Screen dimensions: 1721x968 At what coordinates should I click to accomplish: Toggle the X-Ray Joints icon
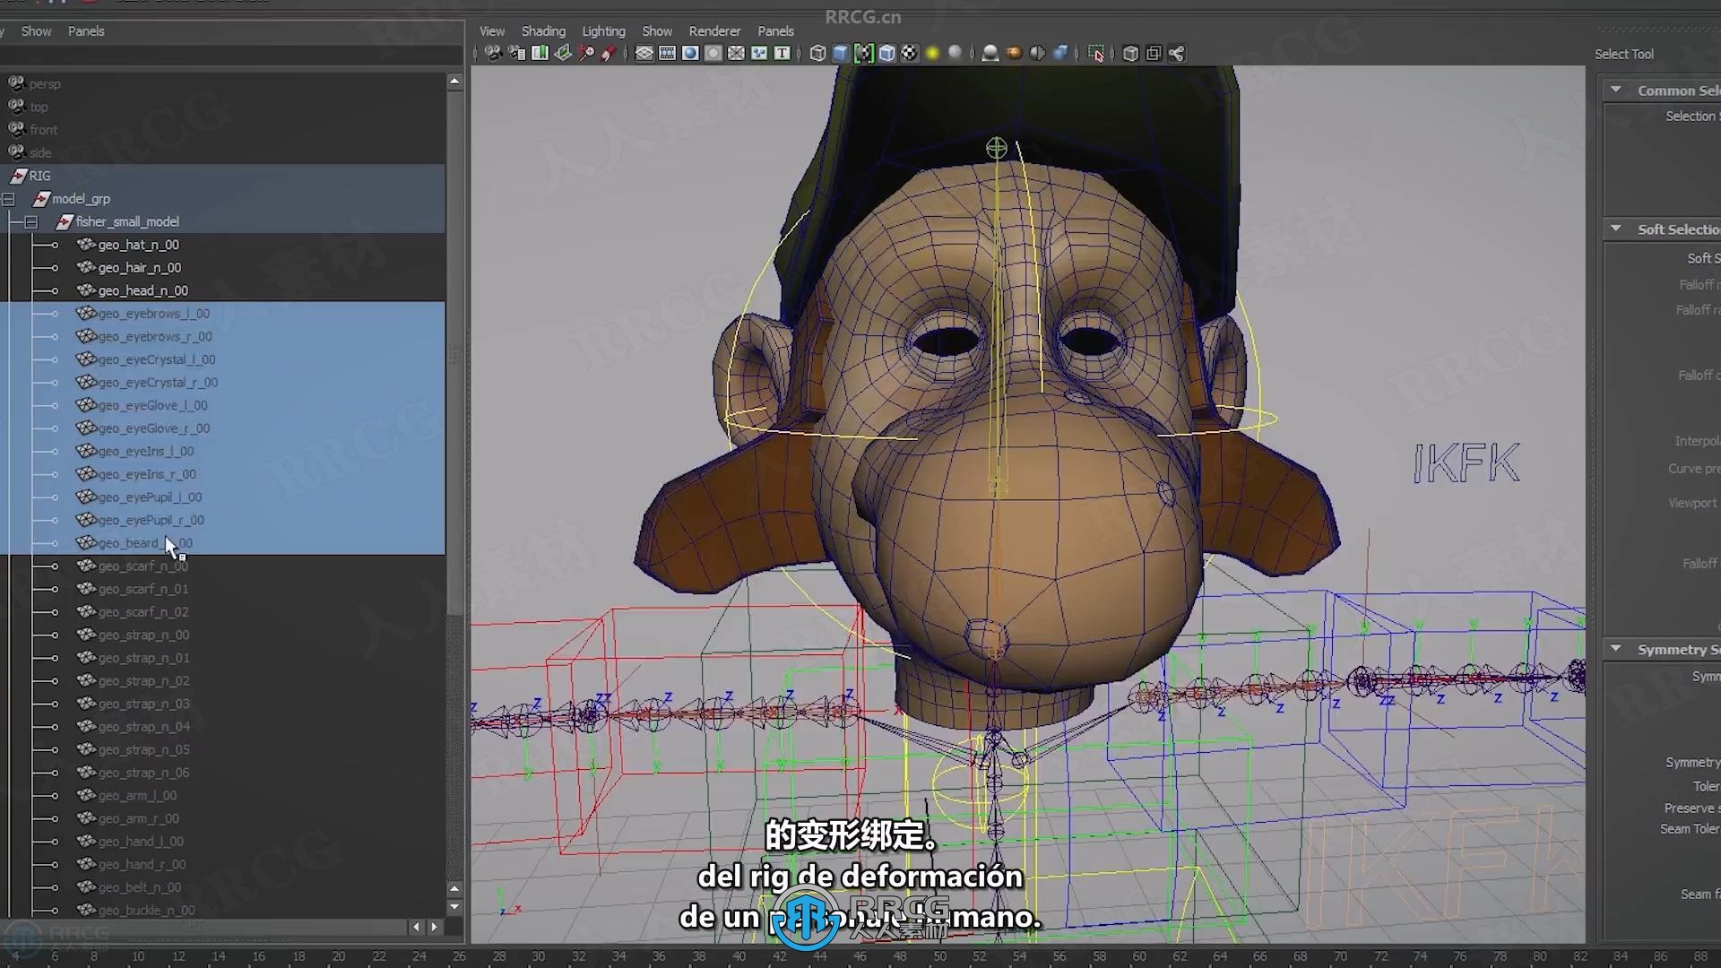(1177, 54)
